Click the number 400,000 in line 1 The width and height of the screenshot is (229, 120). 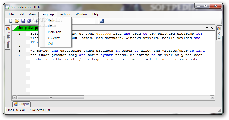pos(103,34)
